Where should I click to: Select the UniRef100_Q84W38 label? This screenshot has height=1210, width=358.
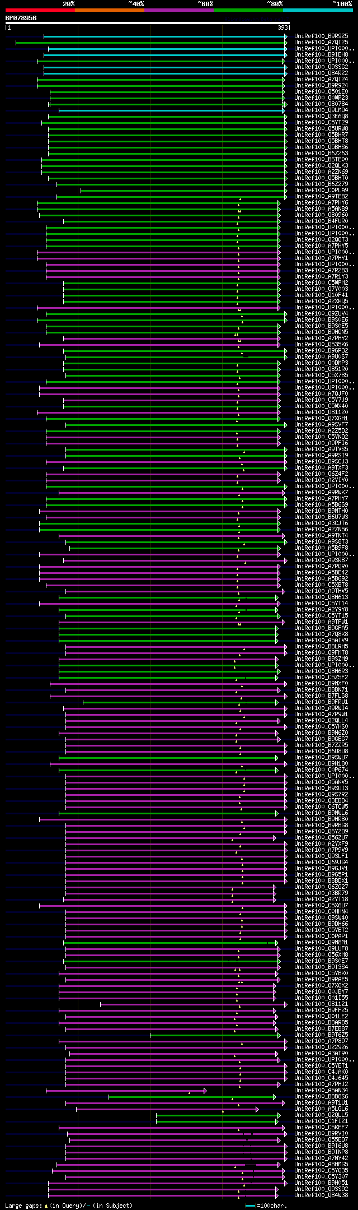click(321, 1195)
